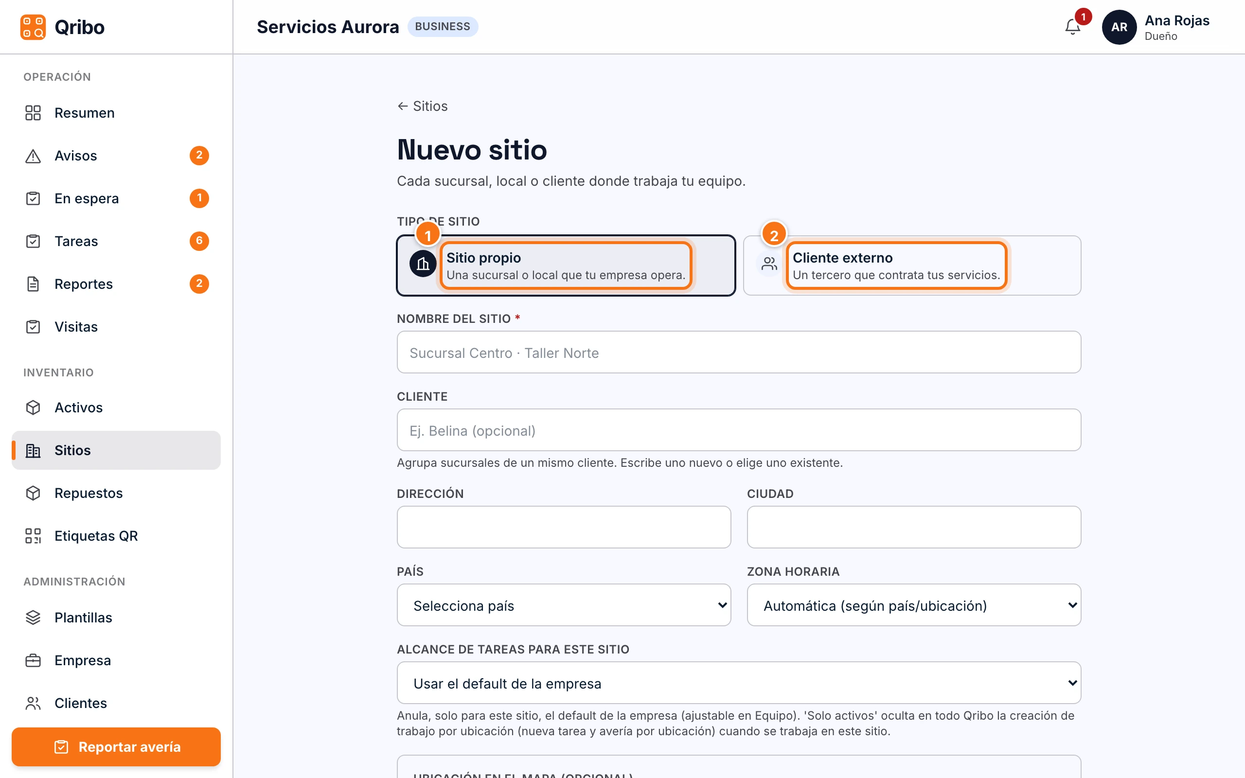Open Reportes in the sidebar
The height and width of the screenshot is (778, 1245).
click(x=116, y=283)
